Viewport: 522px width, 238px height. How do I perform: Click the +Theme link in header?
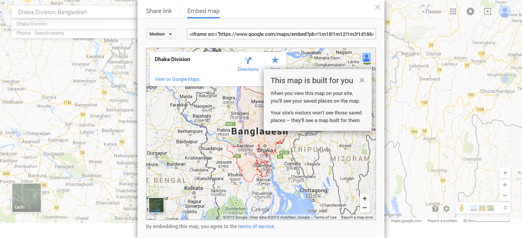coord(431,11)
